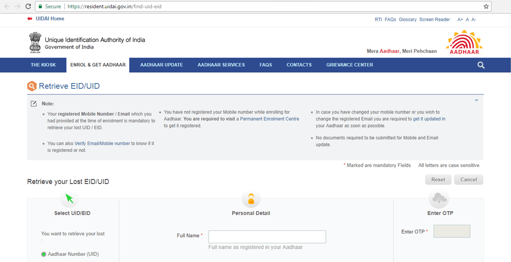Open the Aadhaar Services menu

pyautogui.click(x=221, y=65)
